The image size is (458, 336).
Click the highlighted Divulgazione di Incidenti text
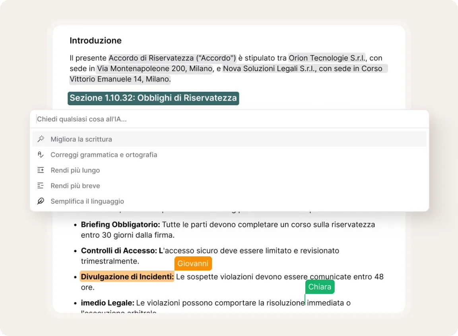click(x=127, y=276)
